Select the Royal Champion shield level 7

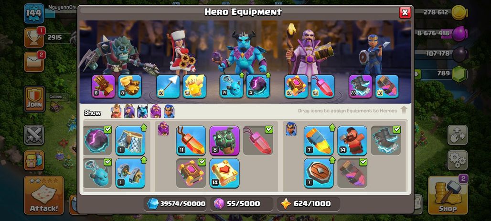point(319,173)
